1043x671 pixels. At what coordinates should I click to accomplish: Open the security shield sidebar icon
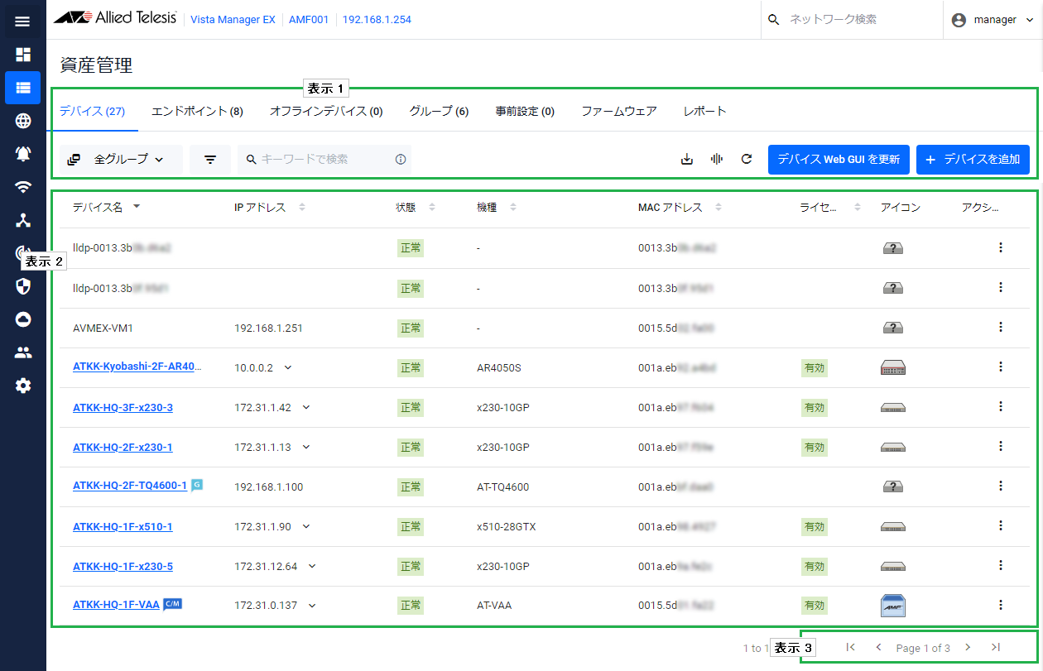[22, 286]
